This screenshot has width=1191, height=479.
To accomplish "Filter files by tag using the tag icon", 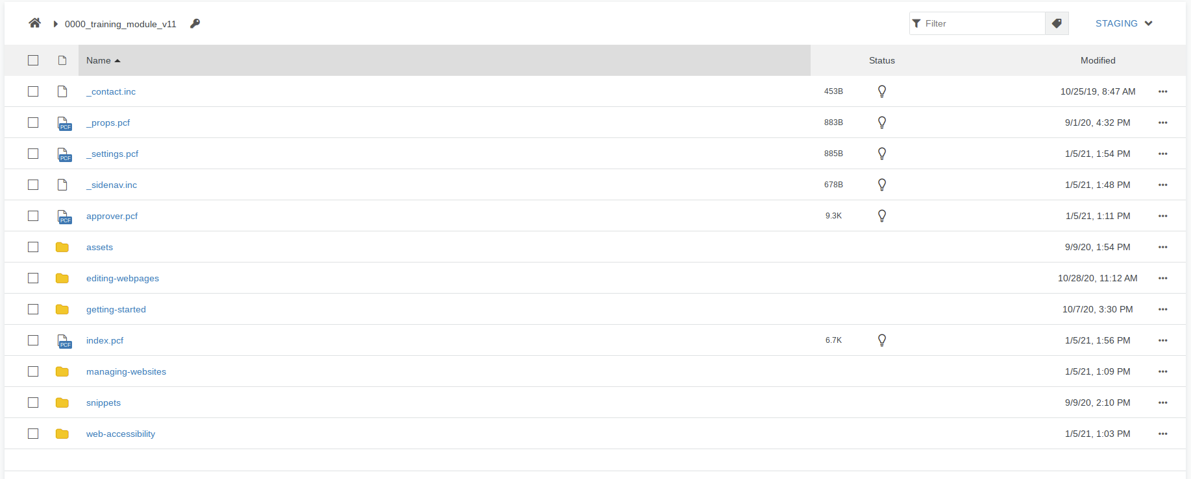I will (x=1057, y=23).
